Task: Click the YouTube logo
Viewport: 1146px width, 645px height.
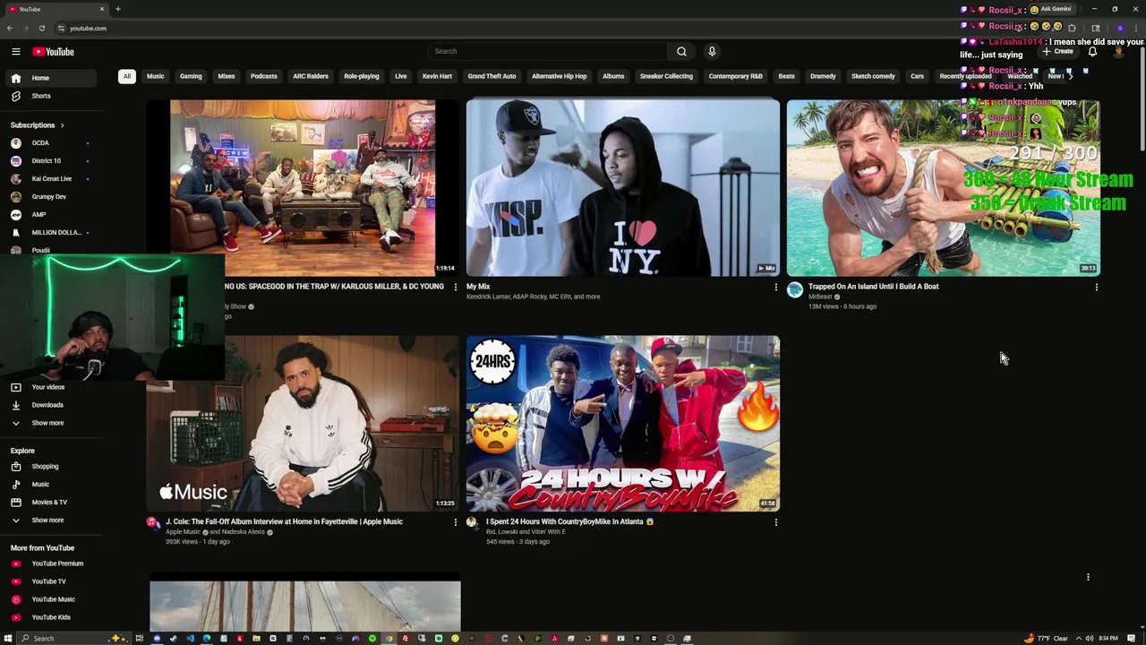Action: (x=54, y=52)
